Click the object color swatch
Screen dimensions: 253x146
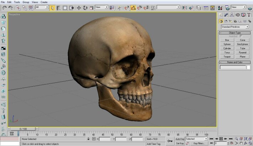tap(248, 67)
